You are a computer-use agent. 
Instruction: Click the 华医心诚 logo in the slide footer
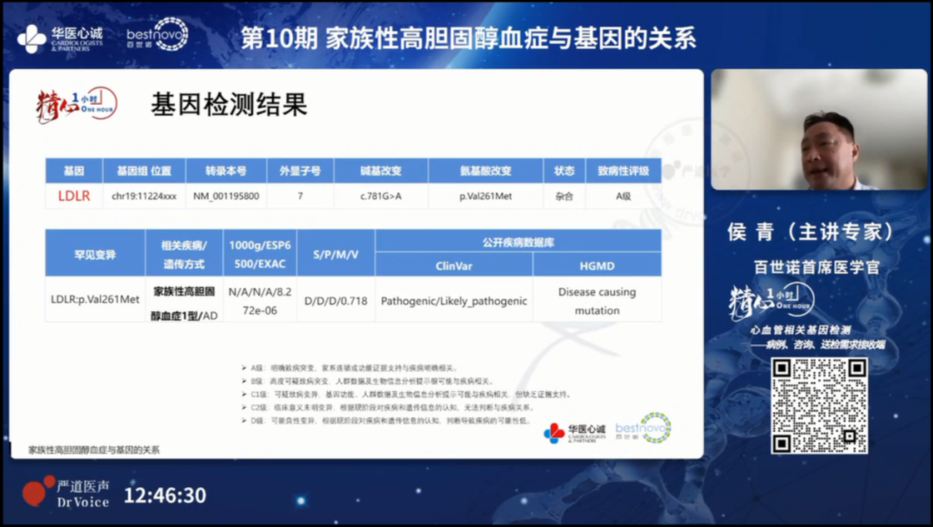point(575,432)
